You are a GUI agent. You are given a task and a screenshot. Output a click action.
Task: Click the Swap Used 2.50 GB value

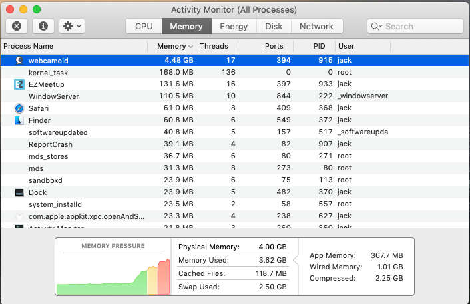[272, 287]
